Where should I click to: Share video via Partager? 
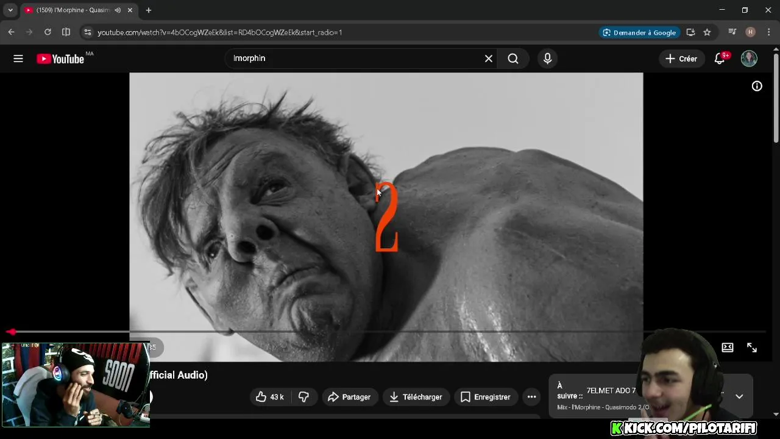click(350, 397)
